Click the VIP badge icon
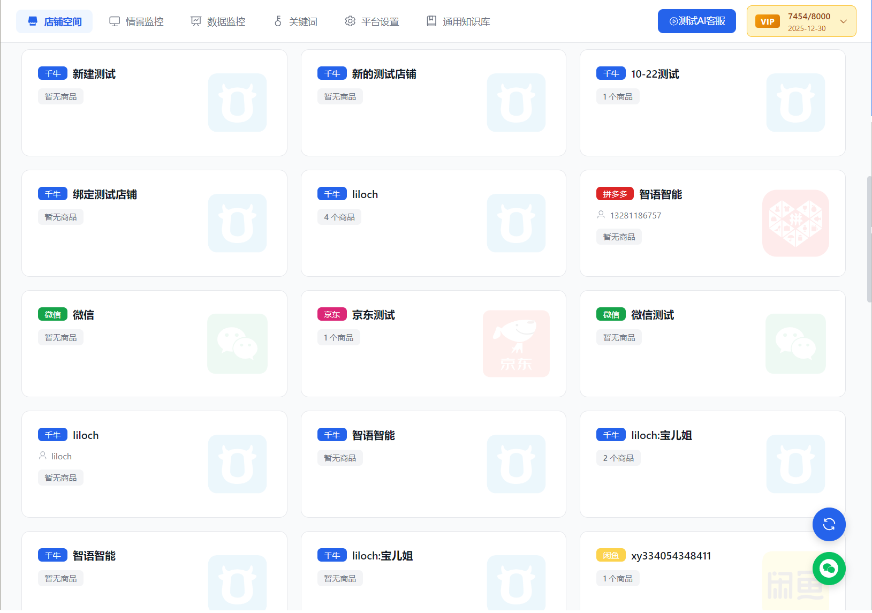Screen dimensions: 872x613 (x=767, y=21)
